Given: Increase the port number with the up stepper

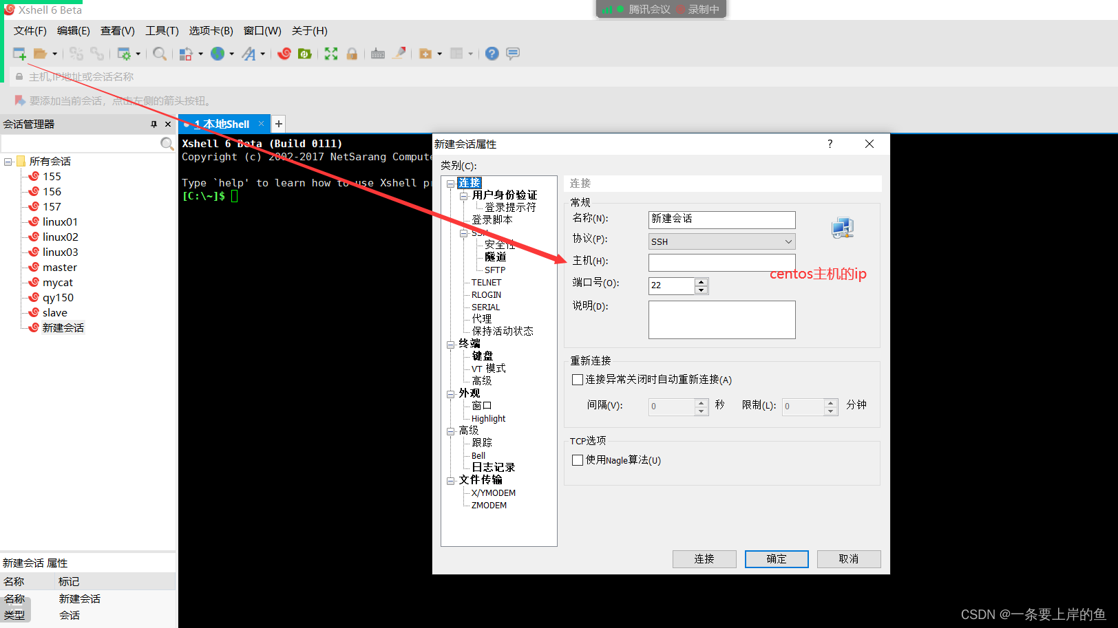Looking at the screenshot, I should (x=701, y=282).
